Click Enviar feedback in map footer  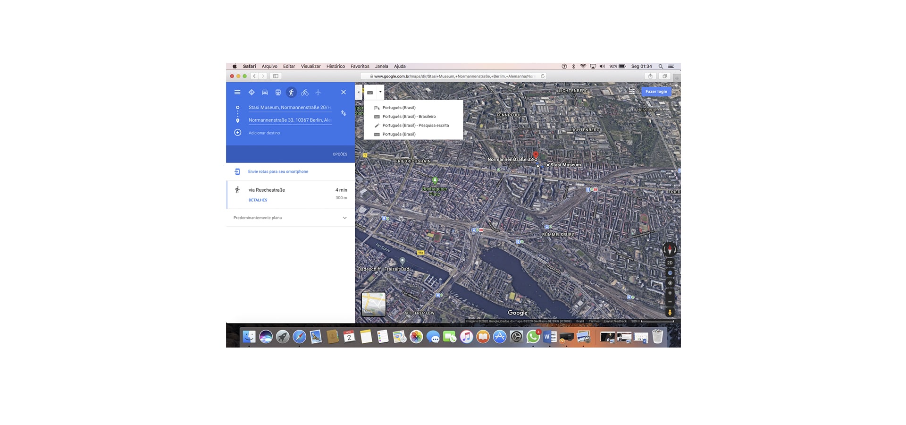coord(615,321)
